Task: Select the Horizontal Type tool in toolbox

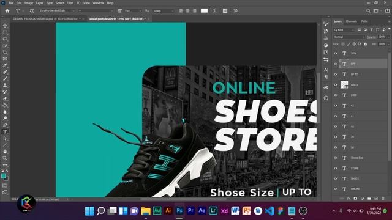Action: (5, 131)
